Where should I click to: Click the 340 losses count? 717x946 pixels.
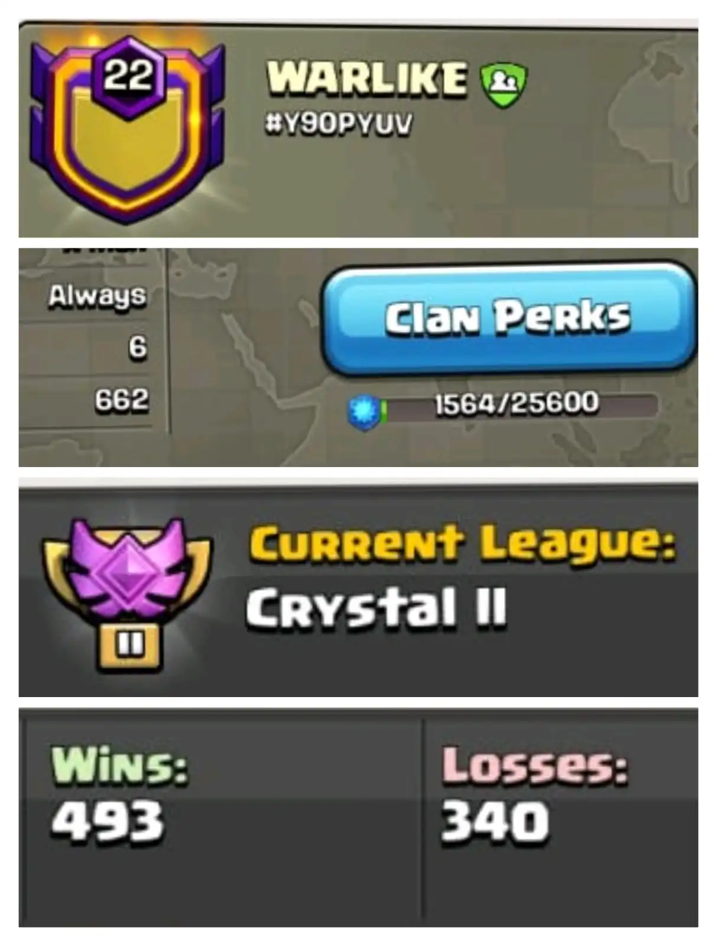495,821
